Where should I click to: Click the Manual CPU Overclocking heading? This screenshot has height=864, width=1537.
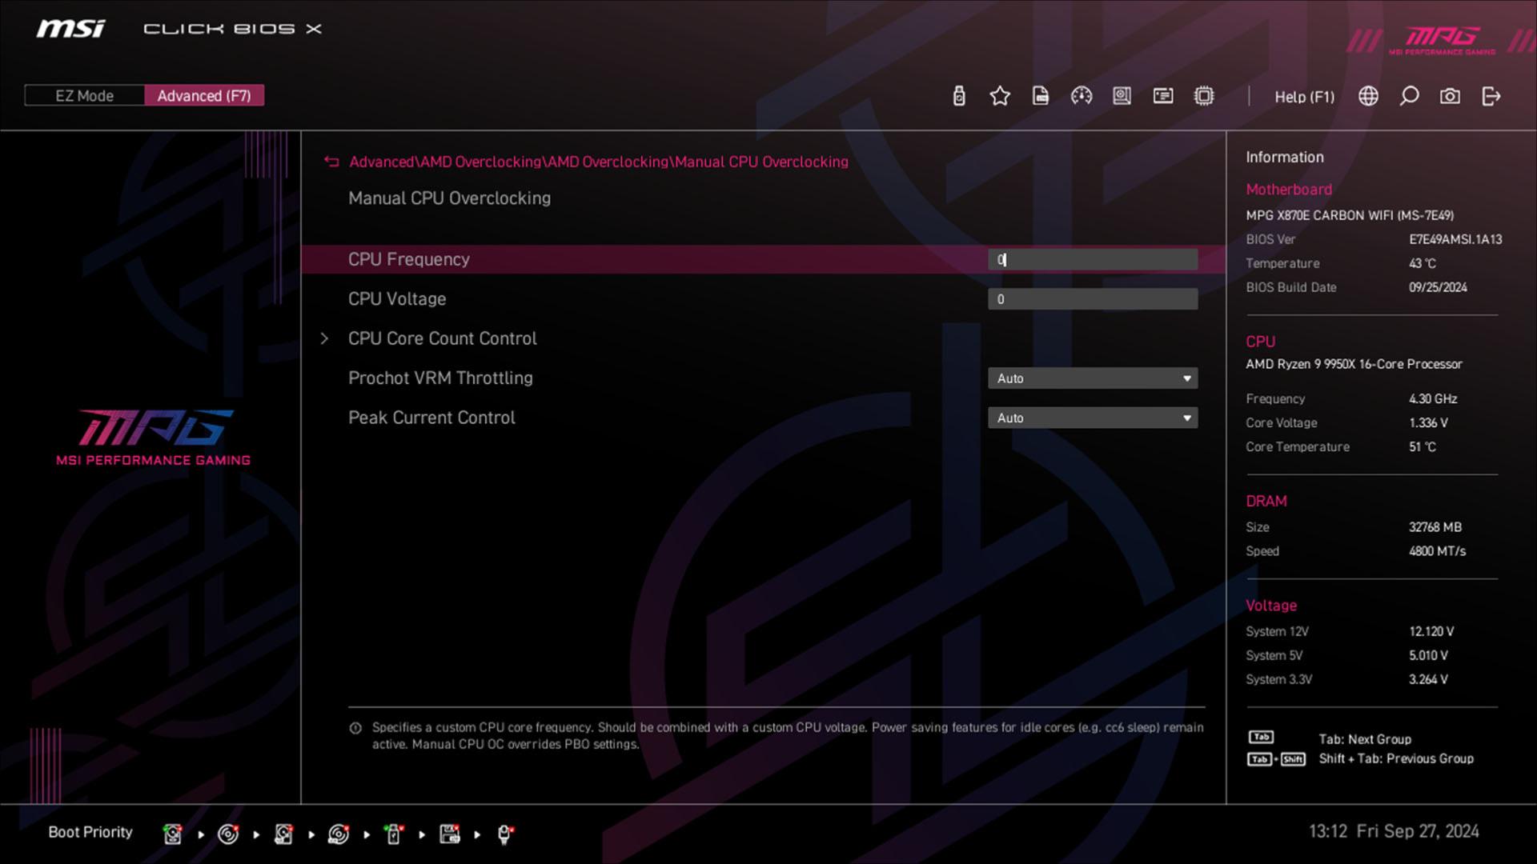[449, 198]
